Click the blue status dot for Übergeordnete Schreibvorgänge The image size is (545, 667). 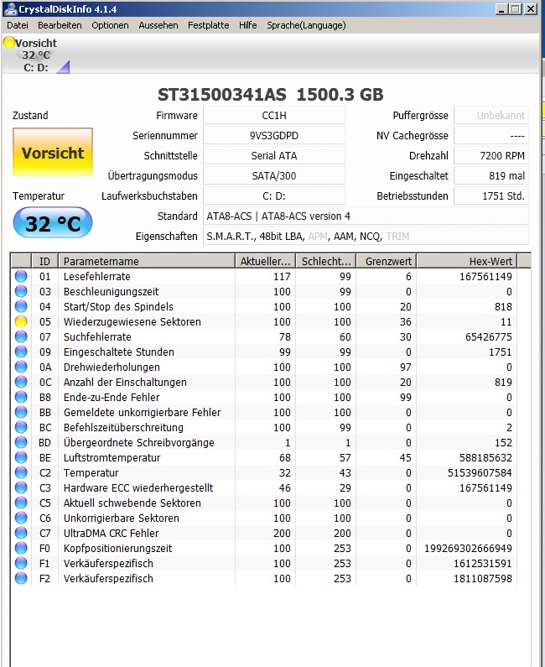tap(21, 442)
